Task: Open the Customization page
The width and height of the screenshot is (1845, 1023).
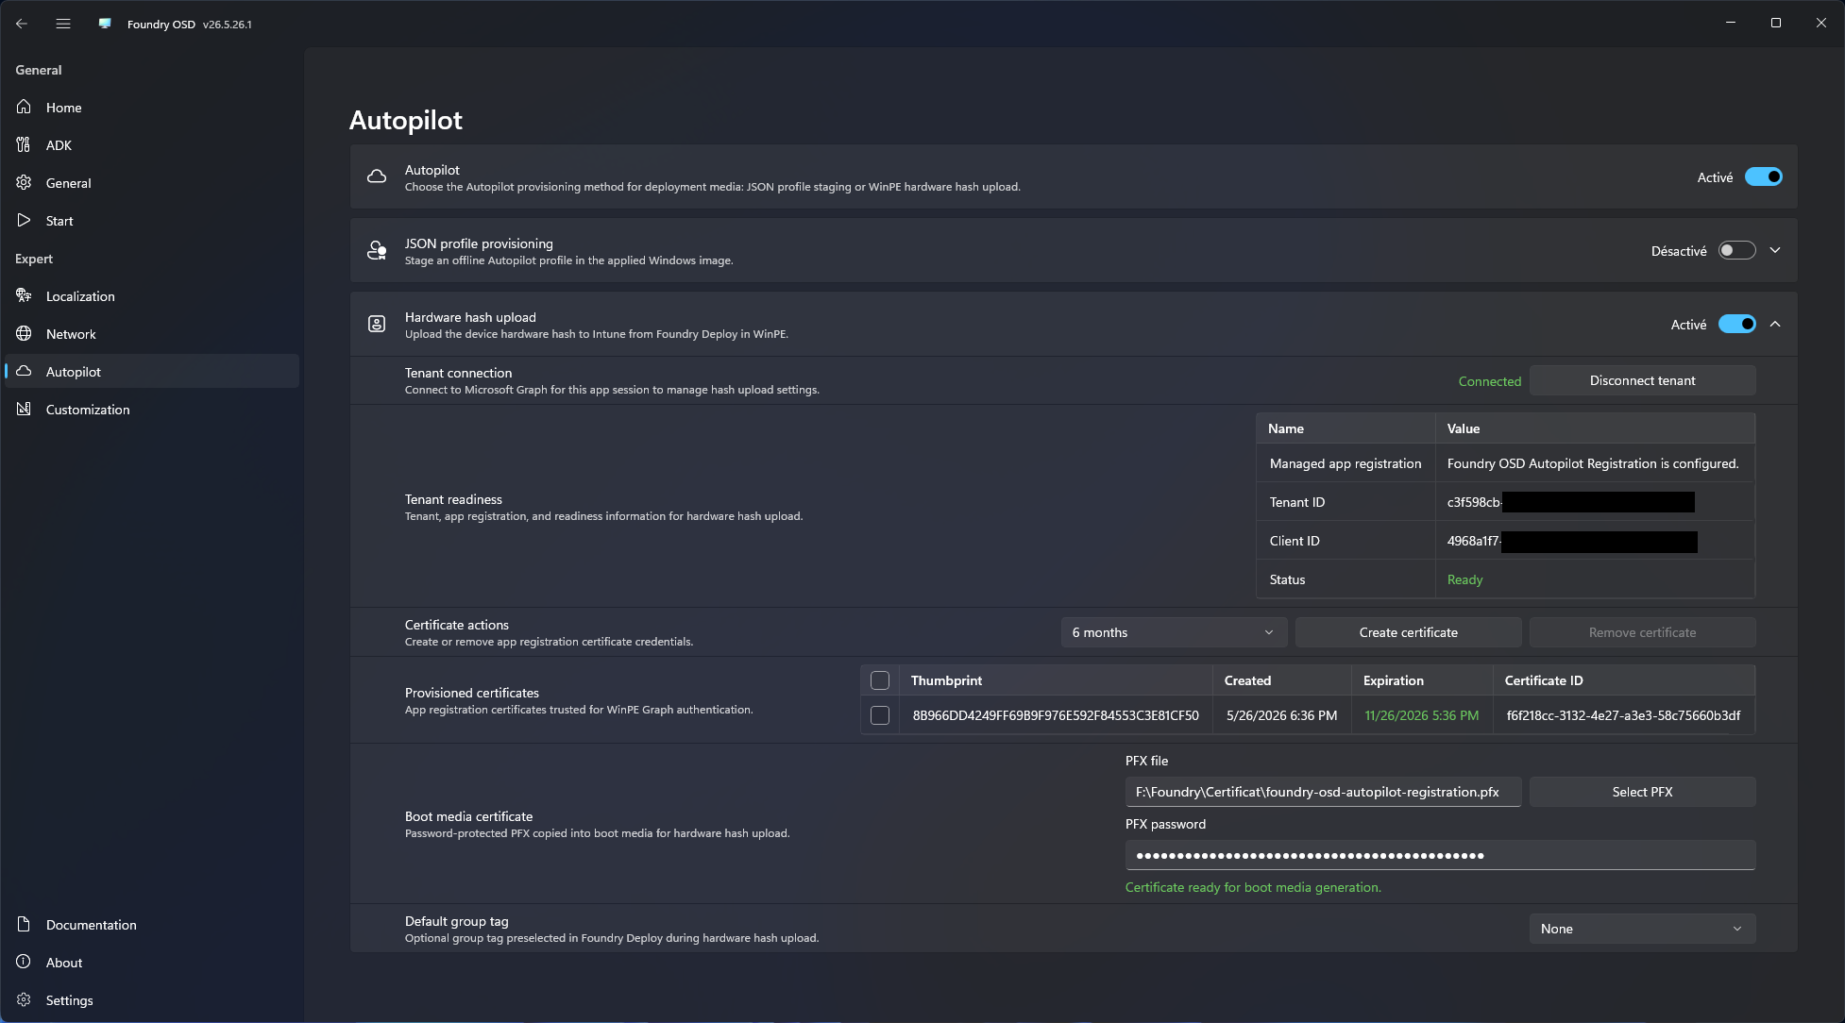Action: tap(152, 410)
